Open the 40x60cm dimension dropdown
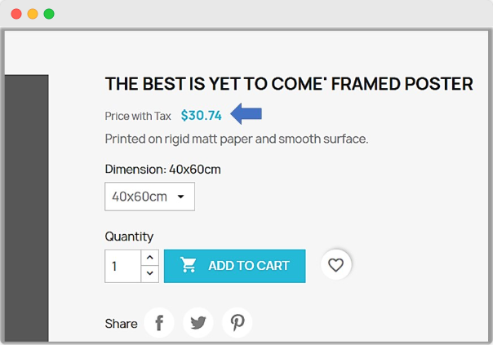The width and height of the screenshot is (493, 345). 149,197
